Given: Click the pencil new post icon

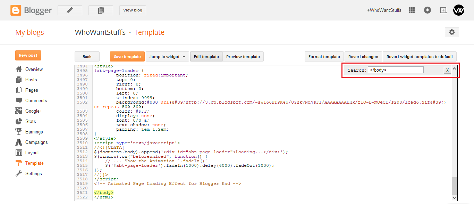Looking at the screenshot, I should pos(70,10).
